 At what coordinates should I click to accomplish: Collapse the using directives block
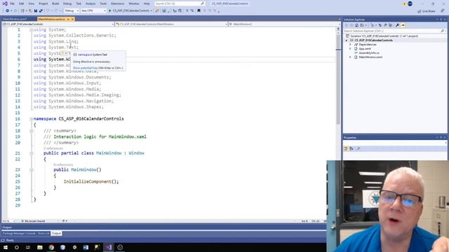coord(31,29)
